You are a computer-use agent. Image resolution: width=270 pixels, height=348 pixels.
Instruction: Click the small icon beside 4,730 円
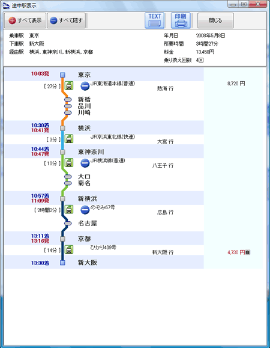(x=248, y=252)
